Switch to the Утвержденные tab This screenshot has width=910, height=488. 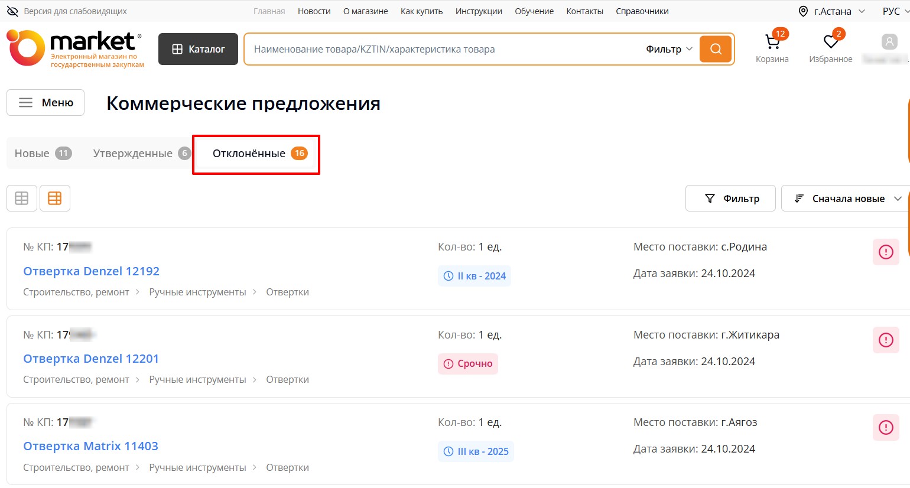(x=141, y=154)
